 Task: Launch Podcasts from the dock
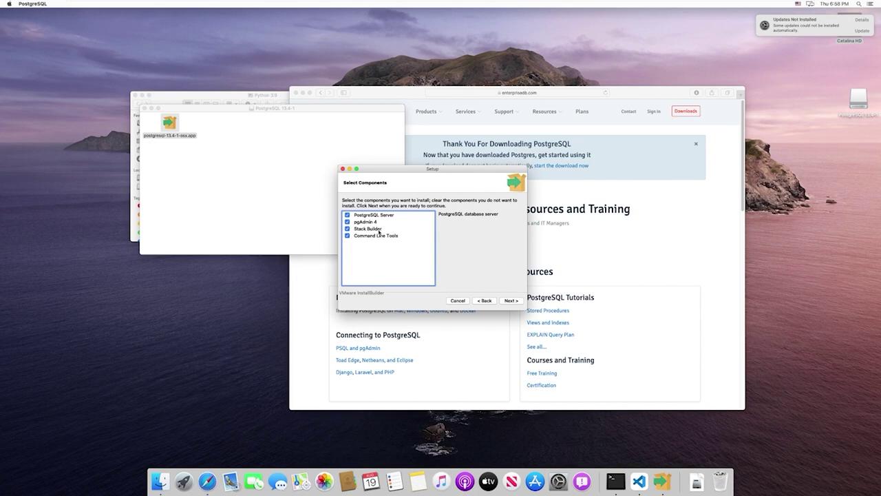click(465, 482)
